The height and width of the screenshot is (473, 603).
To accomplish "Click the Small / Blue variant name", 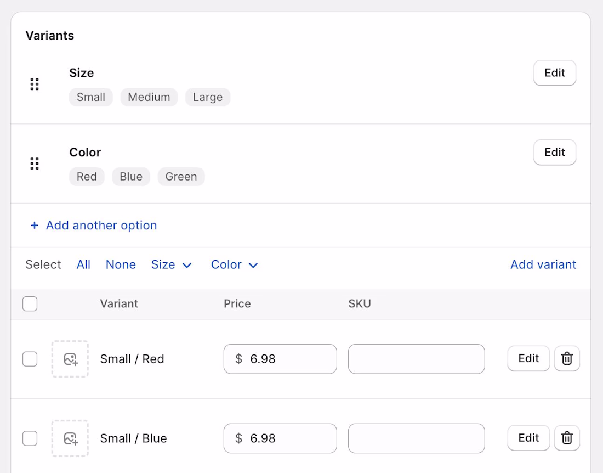I will tap(133, 438).
